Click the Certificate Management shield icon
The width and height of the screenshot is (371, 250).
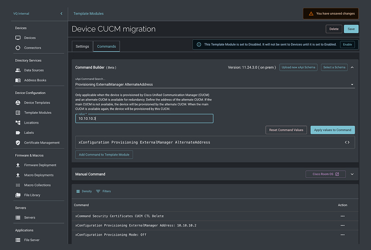(x=18, y=143)
